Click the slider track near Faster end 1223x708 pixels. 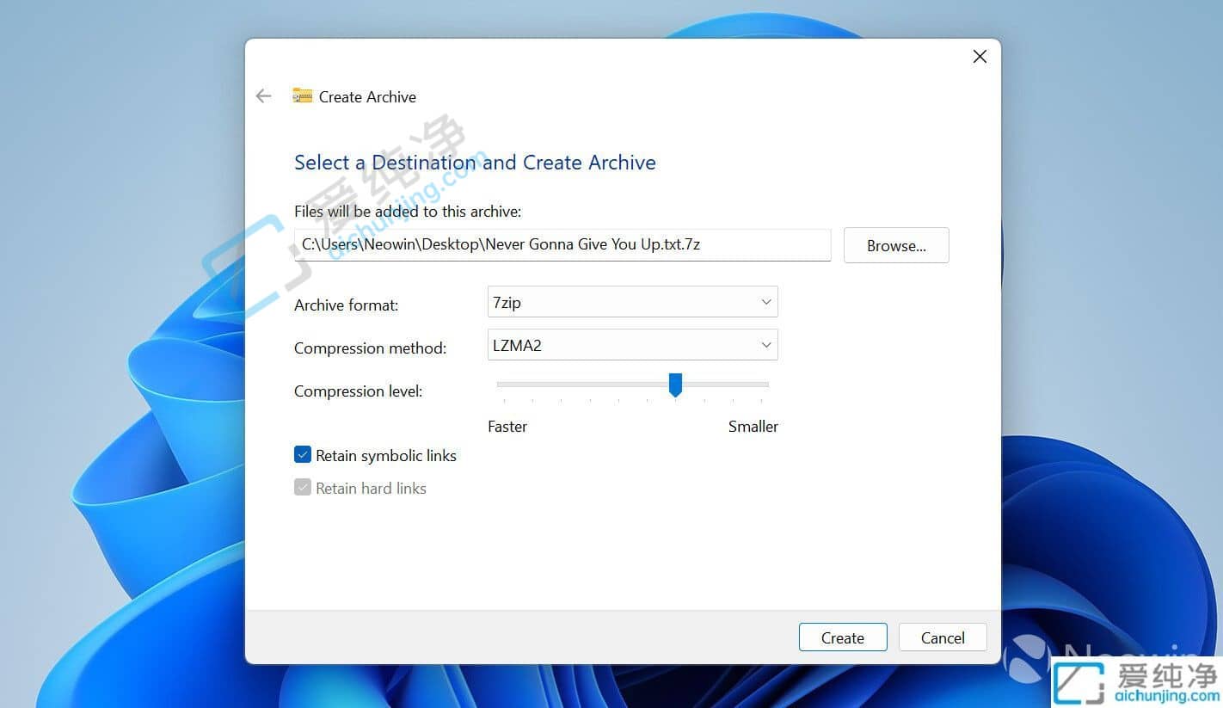click(516, 384)
